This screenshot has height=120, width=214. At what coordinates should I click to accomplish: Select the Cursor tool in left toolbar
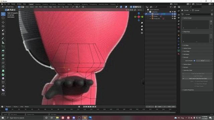click(x=3, y=18)
